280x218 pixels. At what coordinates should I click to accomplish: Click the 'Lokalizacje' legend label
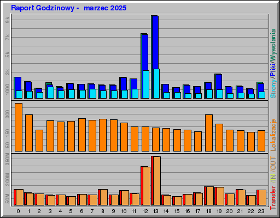click(273, 135)
